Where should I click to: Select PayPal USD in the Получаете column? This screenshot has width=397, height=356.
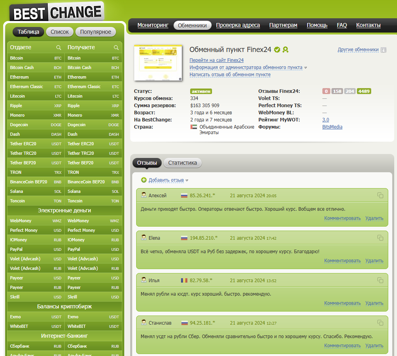coord(93,249)
